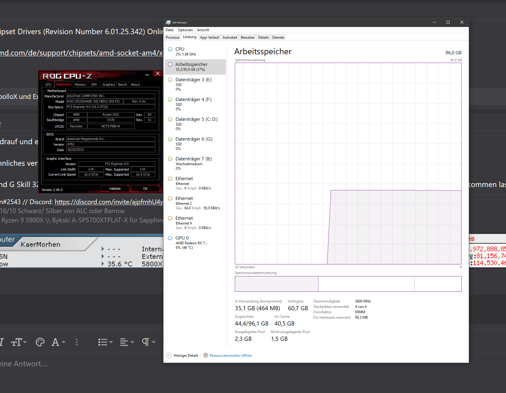Click the Manufacturer ASUSTeK COMPUTER INC. field
Screen dimensions: 506x393
coord(111,96)
